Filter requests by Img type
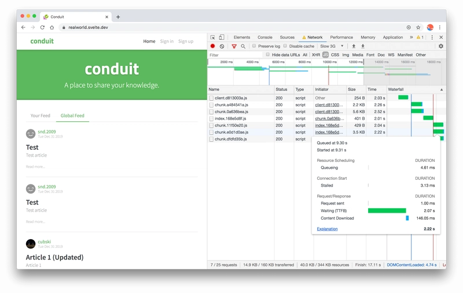This screenshot has width=463, height=293. [x=346, y=55]
